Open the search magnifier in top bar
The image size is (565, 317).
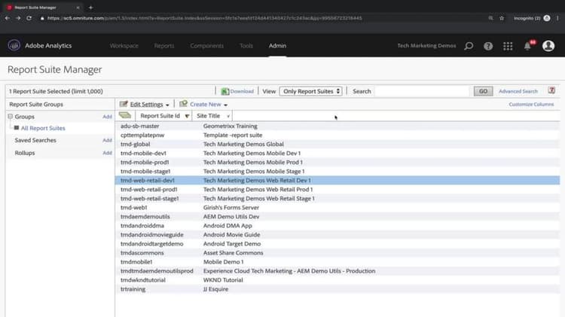point(469,46)
